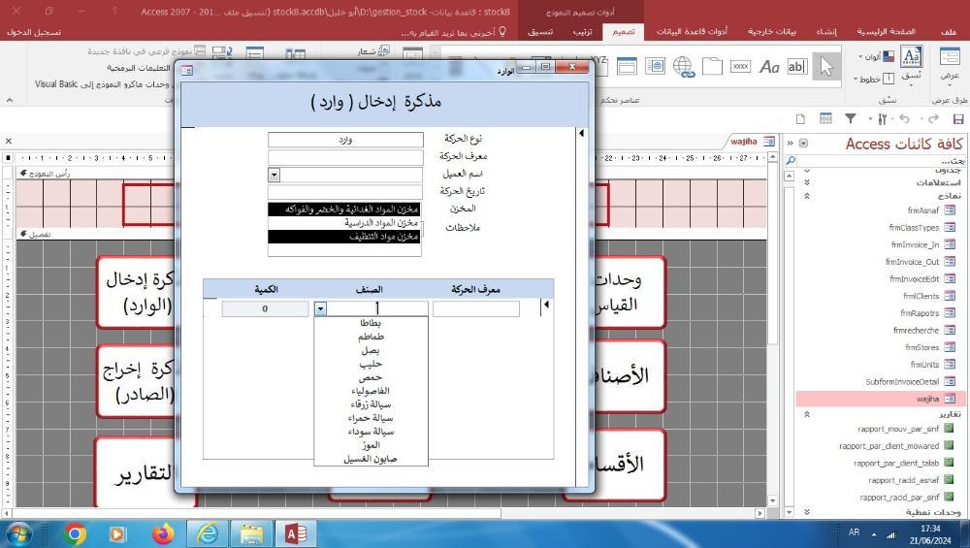Click the Access app taskbar icon
The image size is (970, 548).
point(296,533)
